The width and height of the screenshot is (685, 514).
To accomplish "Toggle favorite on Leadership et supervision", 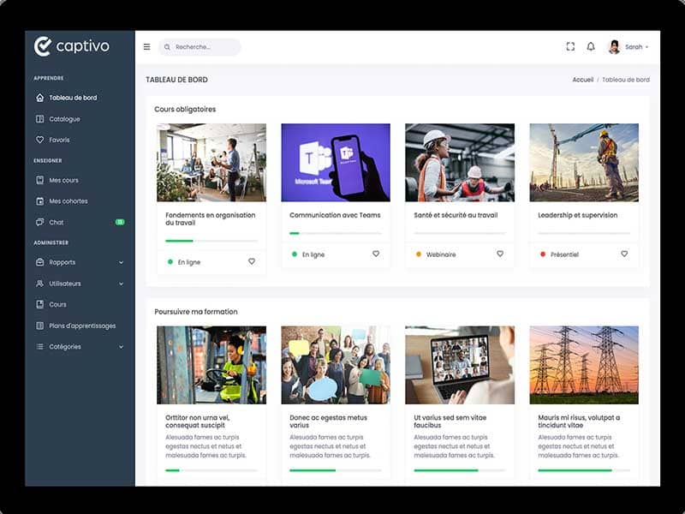I will coord(624,254).
